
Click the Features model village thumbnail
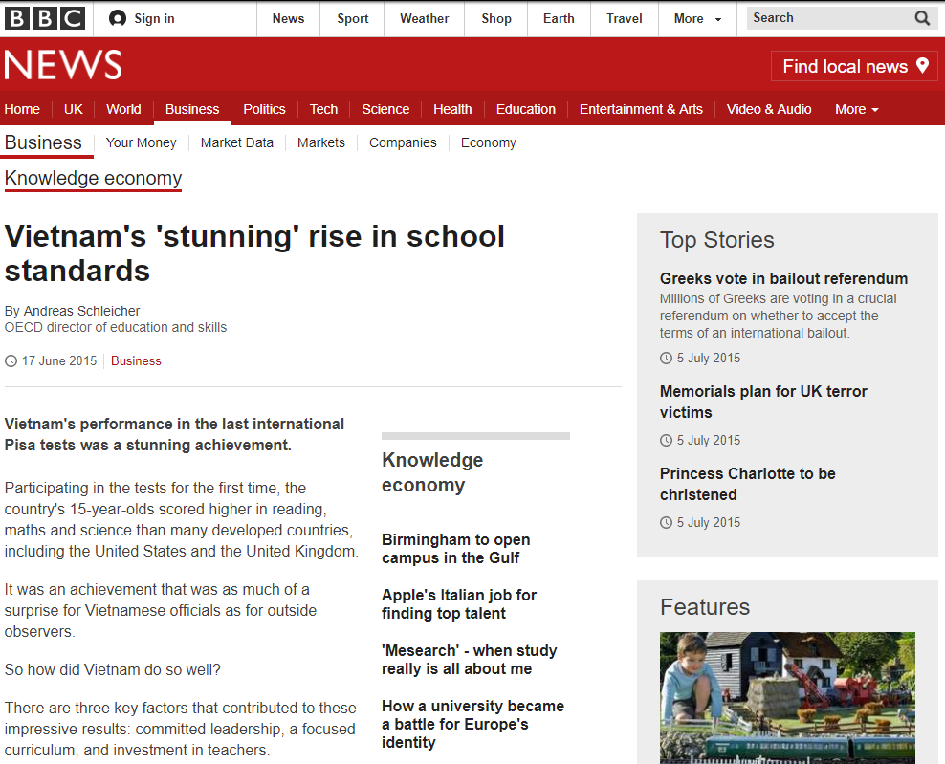pos(787,698)
